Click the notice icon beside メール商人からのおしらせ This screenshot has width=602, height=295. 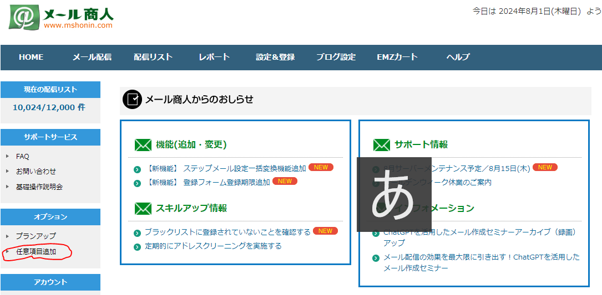pyautogui.click(x=132, y=100)
